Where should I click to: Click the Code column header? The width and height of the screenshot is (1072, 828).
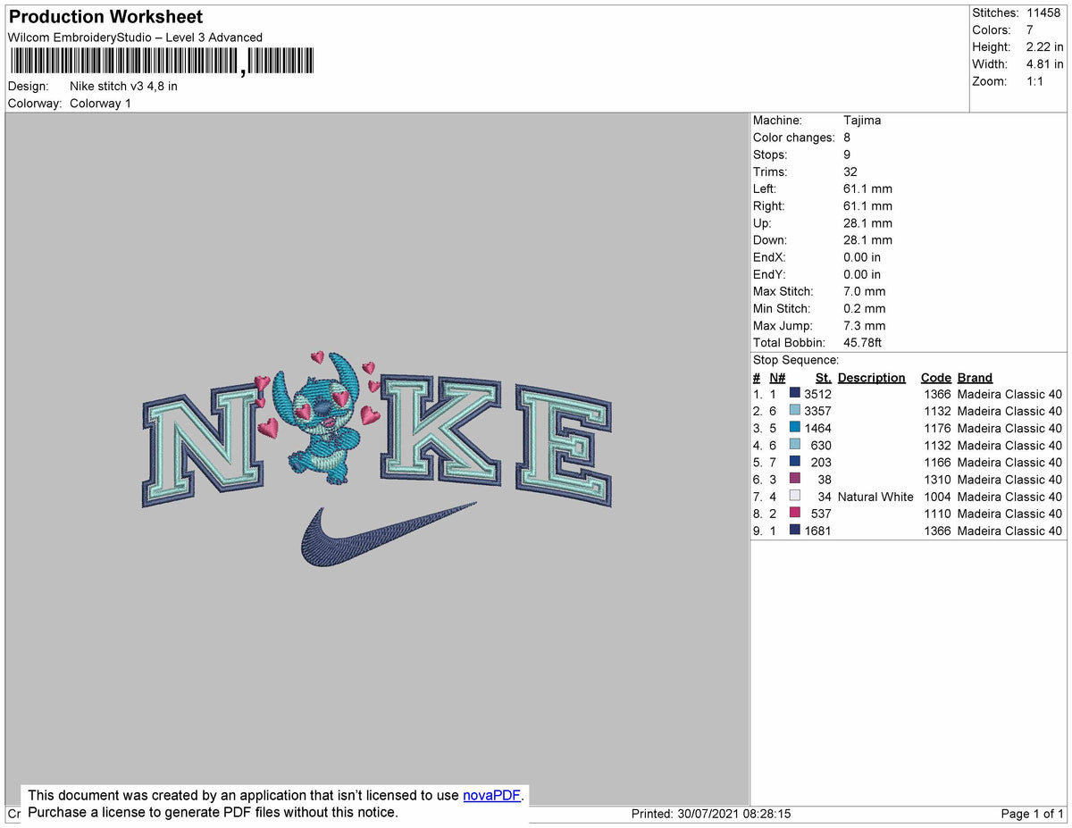coord(936,377)
